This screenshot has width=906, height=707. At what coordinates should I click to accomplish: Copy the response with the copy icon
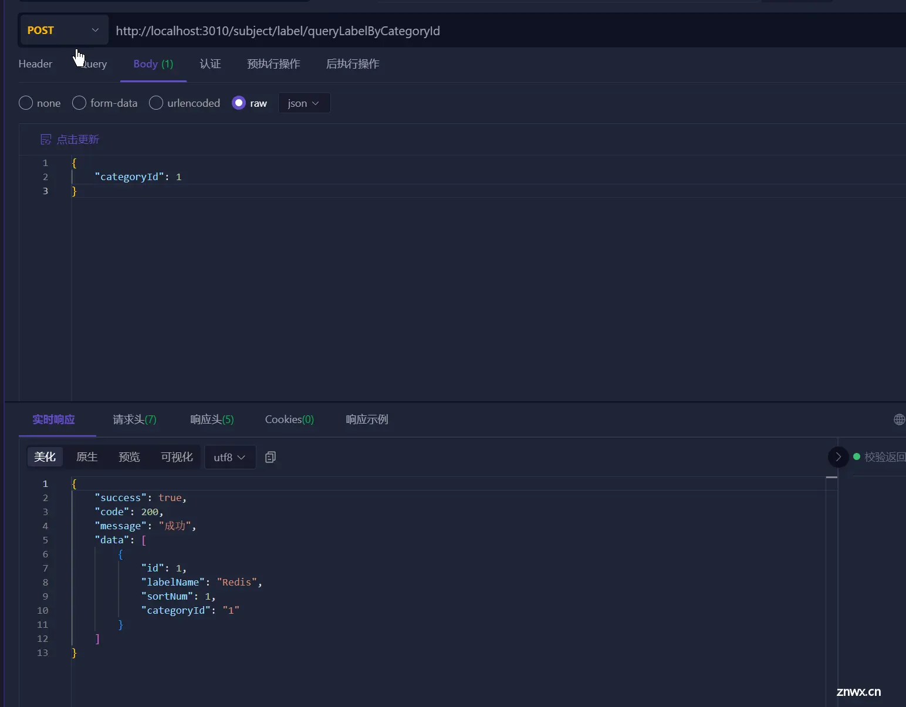(x=271, y=456)
